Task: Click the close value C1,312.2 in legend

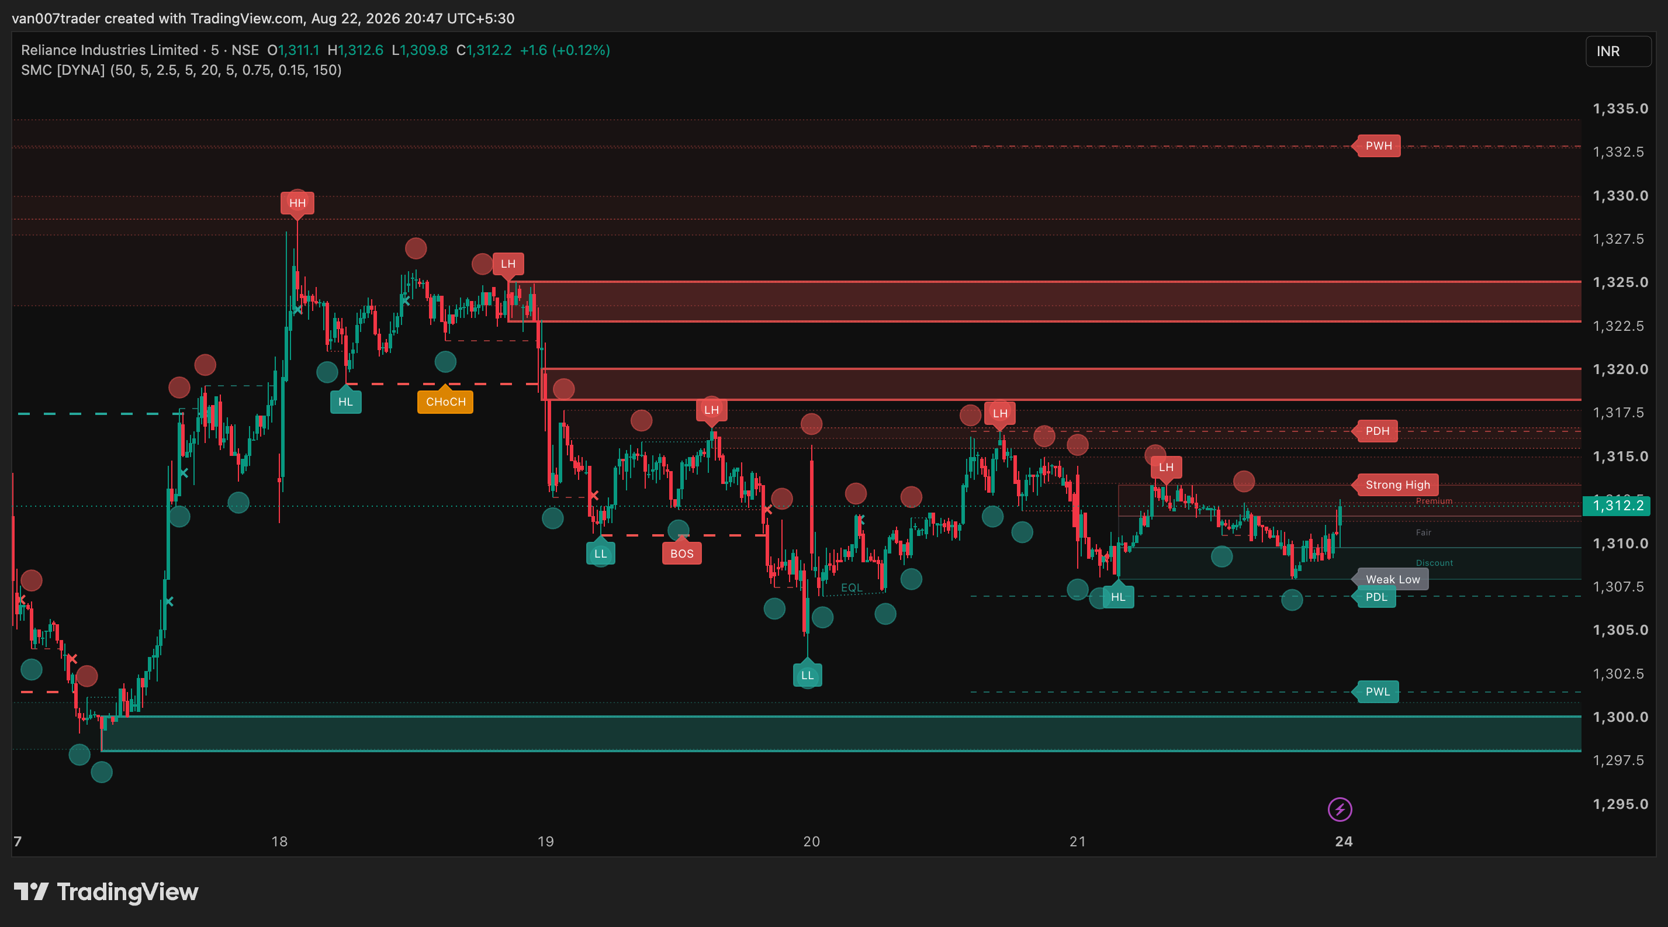Action: 484,50
